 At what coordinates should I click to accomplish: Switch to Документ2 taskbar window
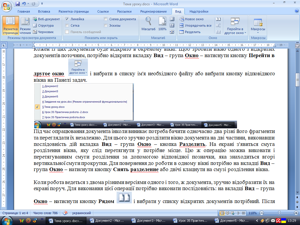(107, 221)
